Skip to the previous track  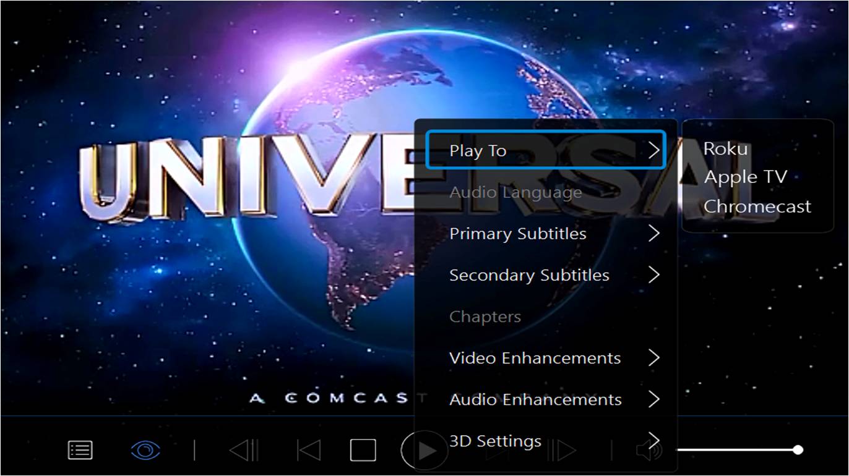click(309, 450)
